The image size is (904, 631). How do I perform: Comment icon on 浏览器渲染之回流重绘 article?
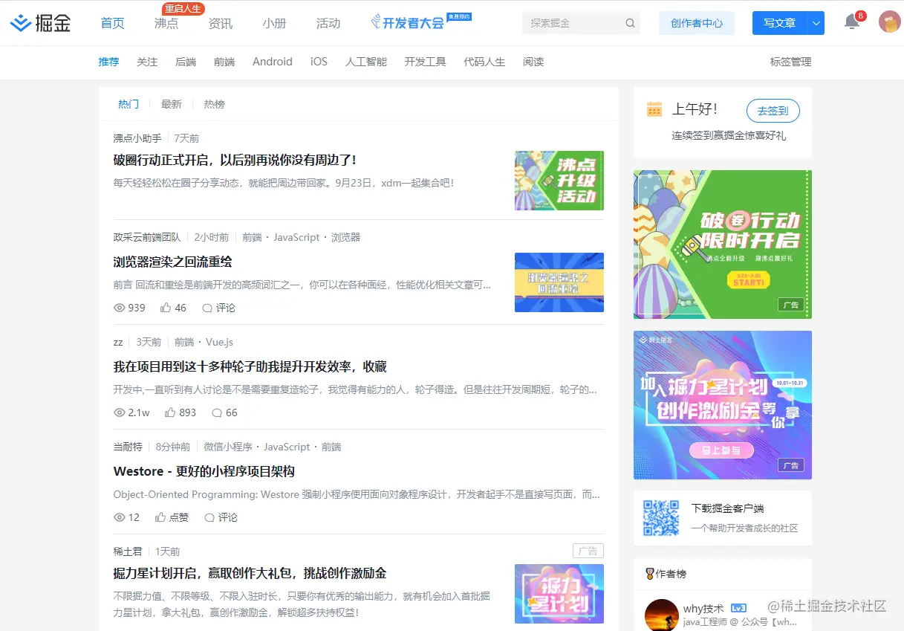[207, 308]
